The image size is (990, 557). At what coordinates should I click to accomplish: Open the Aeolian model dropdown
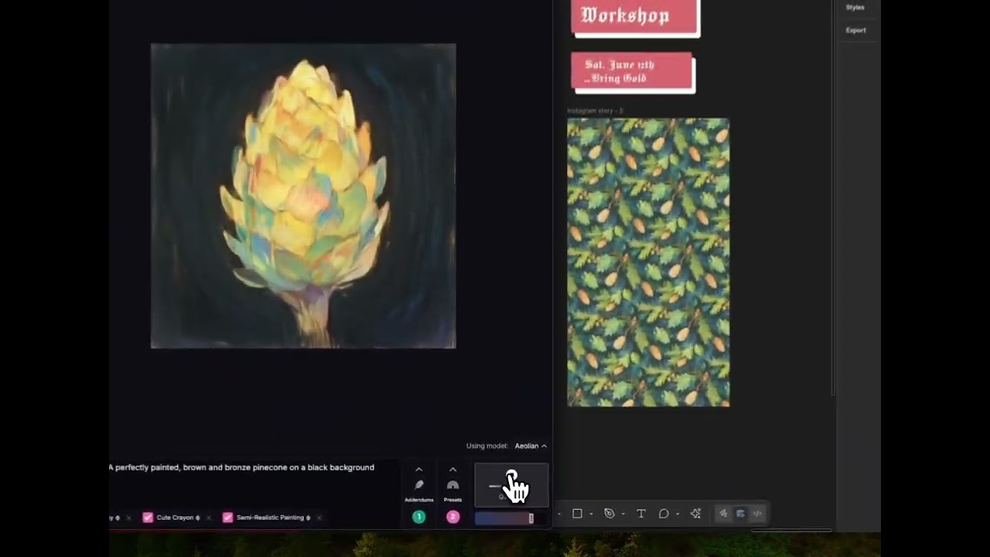click(531, 446)
